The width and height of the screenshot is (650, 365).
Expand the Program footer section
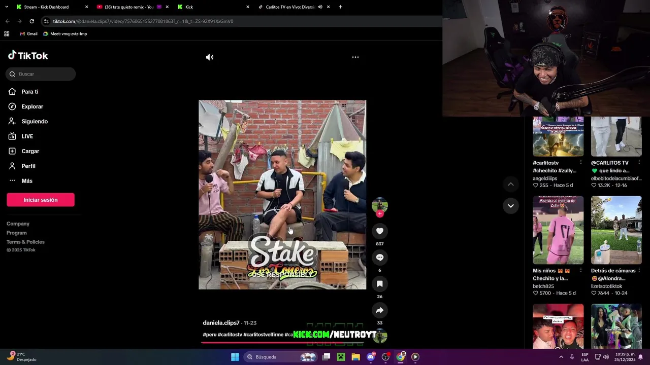click(17, 233)
